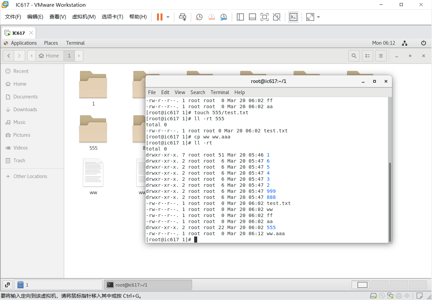The height and width of the screenshot is (300, 432).
Task: Open the terminal's Help menu
Action: point(240,92)
